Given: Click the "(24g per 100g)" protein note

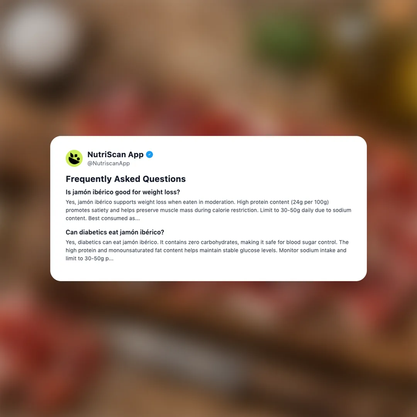Looking at the screenshot, I should [310, 202].
